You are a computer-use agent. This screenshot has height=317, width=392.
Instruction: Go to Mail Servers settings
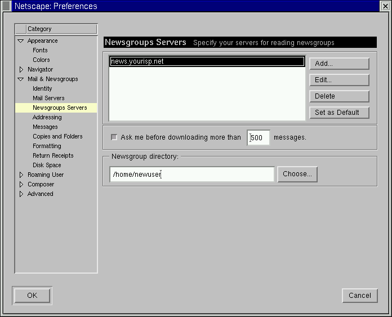48,99
